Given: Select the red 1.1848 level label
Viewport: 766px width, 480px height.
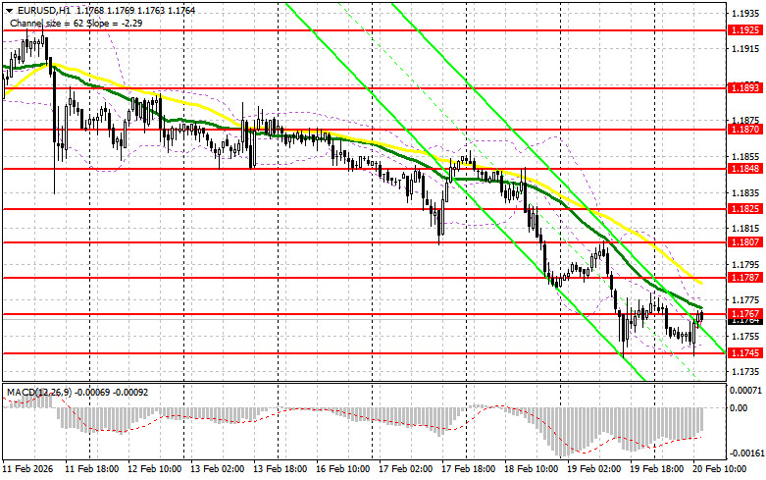Looking at the screenshot, I should (744, 169).
